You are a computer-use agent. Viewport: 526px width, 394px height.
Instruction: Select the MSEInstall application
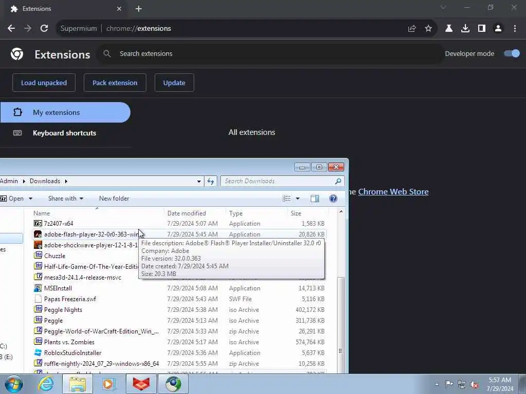179,288
